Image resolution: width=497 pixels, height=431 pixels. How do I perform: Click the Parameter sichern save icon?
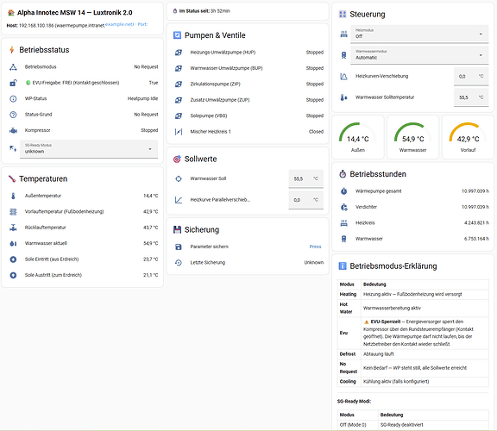[x=179, y=247]
